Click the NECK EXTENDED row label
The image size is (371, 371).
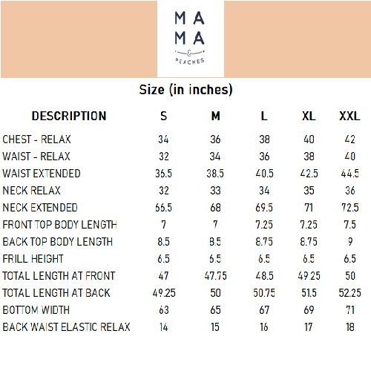(40, 208)
